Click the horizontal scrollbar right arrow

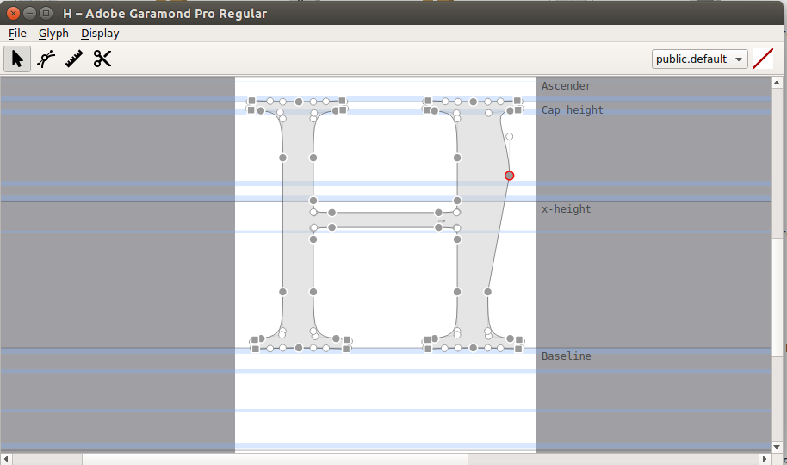(x=765, y=459)
